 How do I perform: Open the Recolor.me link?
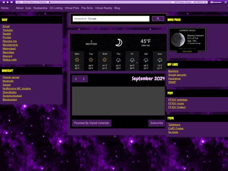[x=10, y=41]
